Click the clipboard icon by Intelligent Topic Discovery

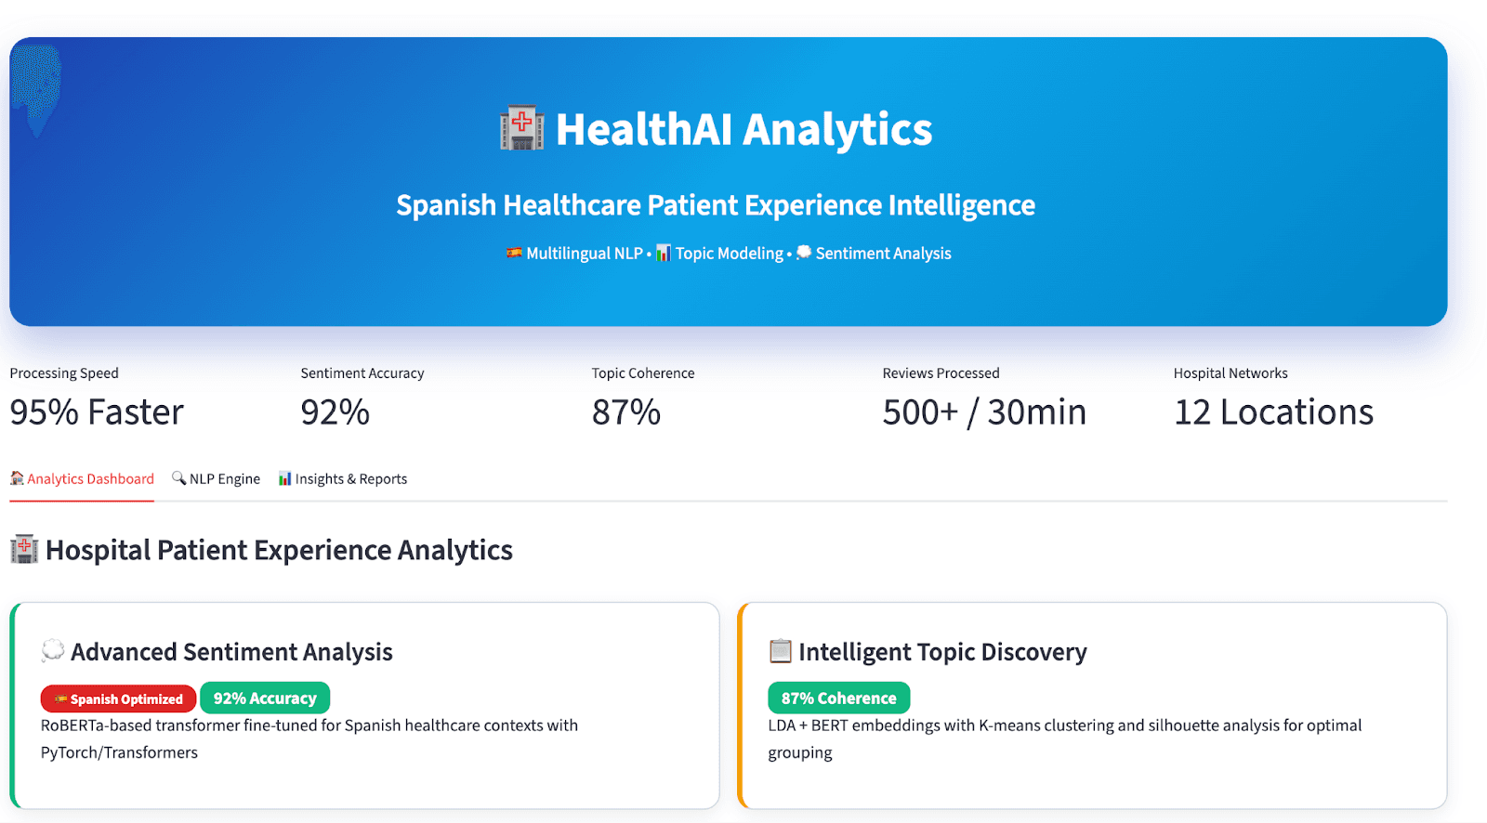pos(781,650)
